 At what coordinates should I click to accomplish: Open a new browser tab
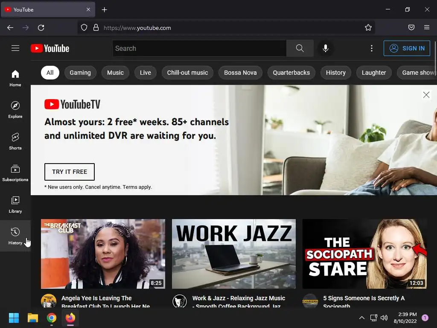104,10
